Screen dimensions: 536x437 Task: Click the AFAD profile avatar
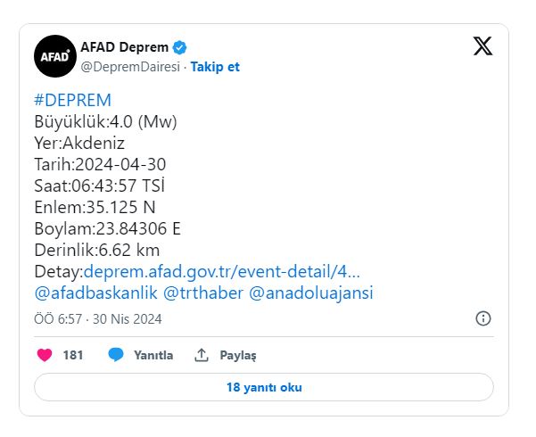tap(55, 56)
